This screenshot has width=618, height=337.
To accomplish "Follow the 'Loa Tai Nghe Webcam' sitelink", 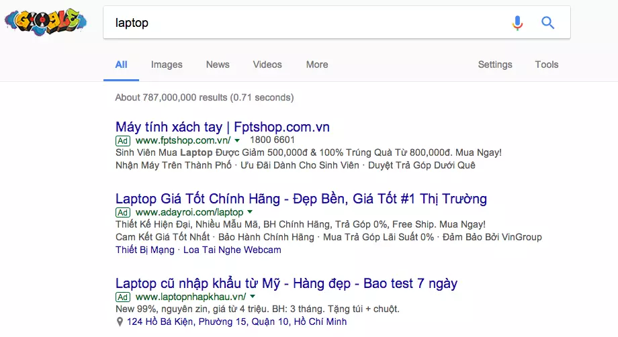I will (x=232, y=250).
